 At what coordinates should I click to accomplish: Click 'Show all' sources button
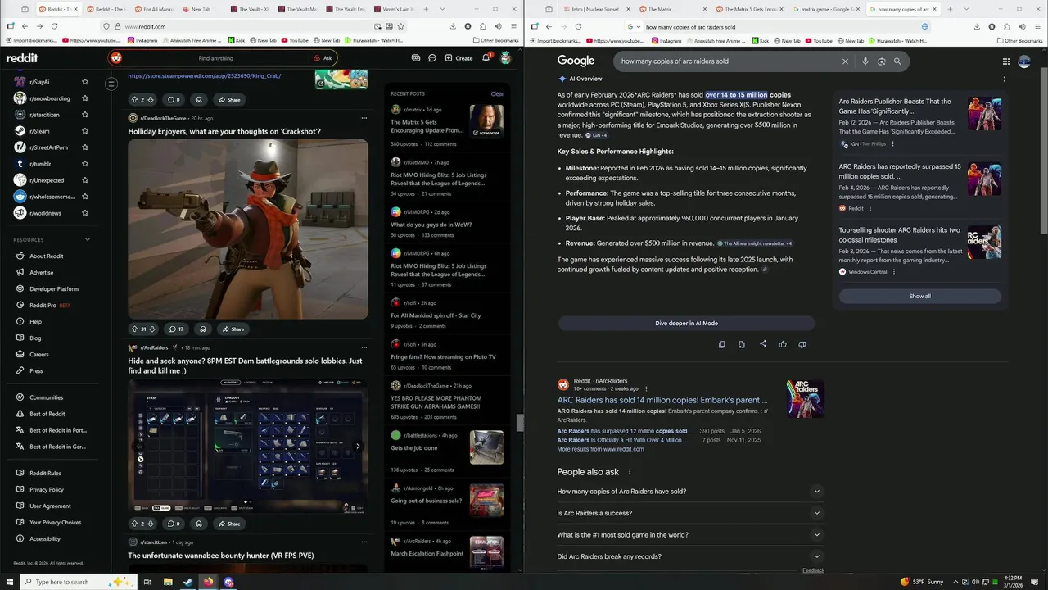coord(919,297)
